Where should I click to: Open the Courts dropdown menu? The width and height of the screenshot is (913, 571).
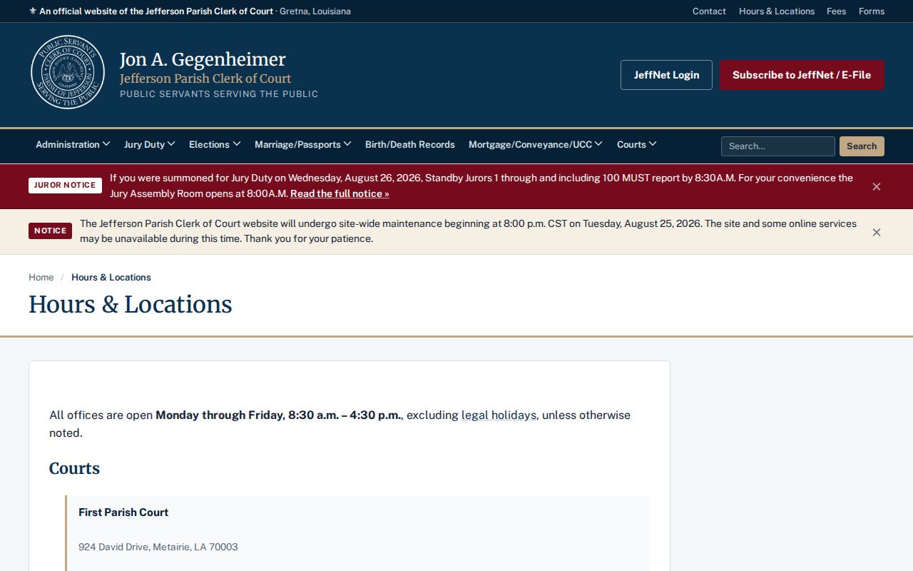637,144
